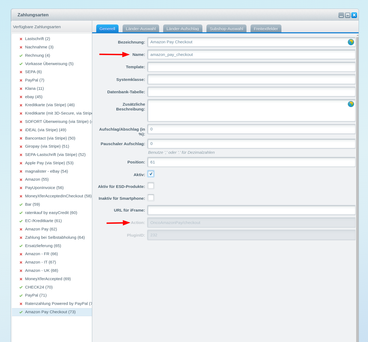Click red X icon beside Amazon Pay (62)
The width and height of the screenshot is (368, 342).
click(x=21, y=229)
